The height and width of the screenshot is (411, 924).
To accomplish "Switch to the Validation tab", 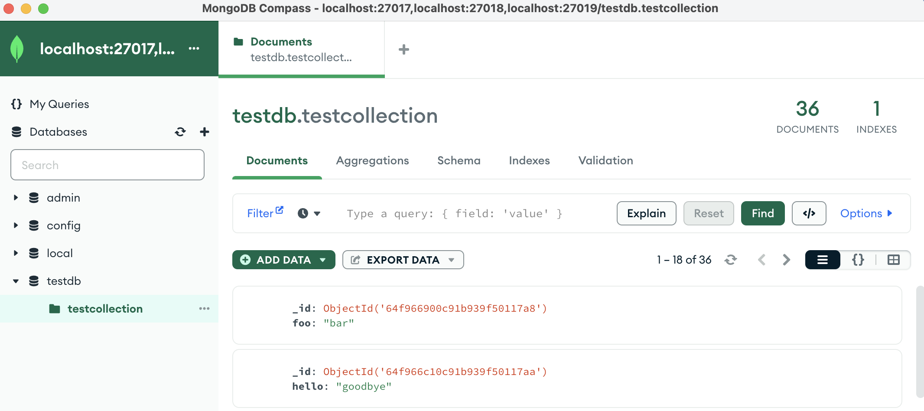I will 605,160.
